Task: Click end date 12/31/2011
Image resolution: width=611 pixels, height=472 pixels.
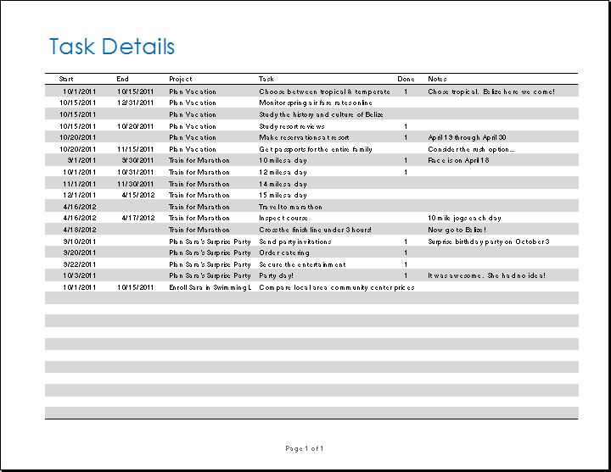Action: (135, 103)
